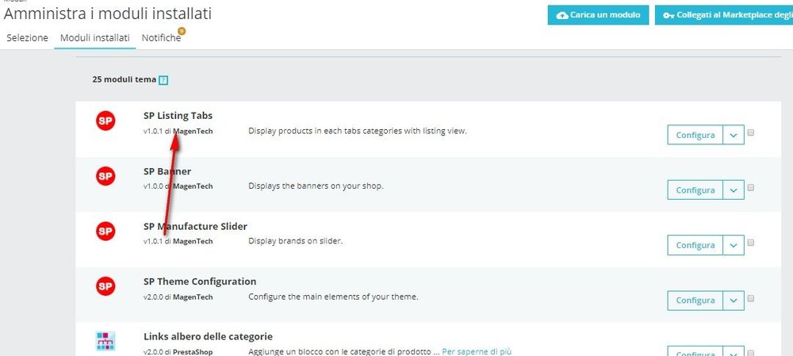Click the 25 moduli tema heading

pyautogui.click(x=125, y=80)
